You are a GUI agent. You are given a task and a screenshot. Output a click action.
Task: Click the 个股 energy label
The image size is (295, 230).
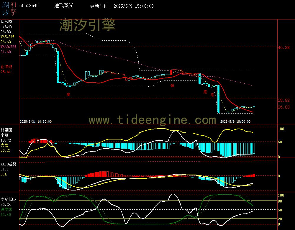tap(4, 135)
